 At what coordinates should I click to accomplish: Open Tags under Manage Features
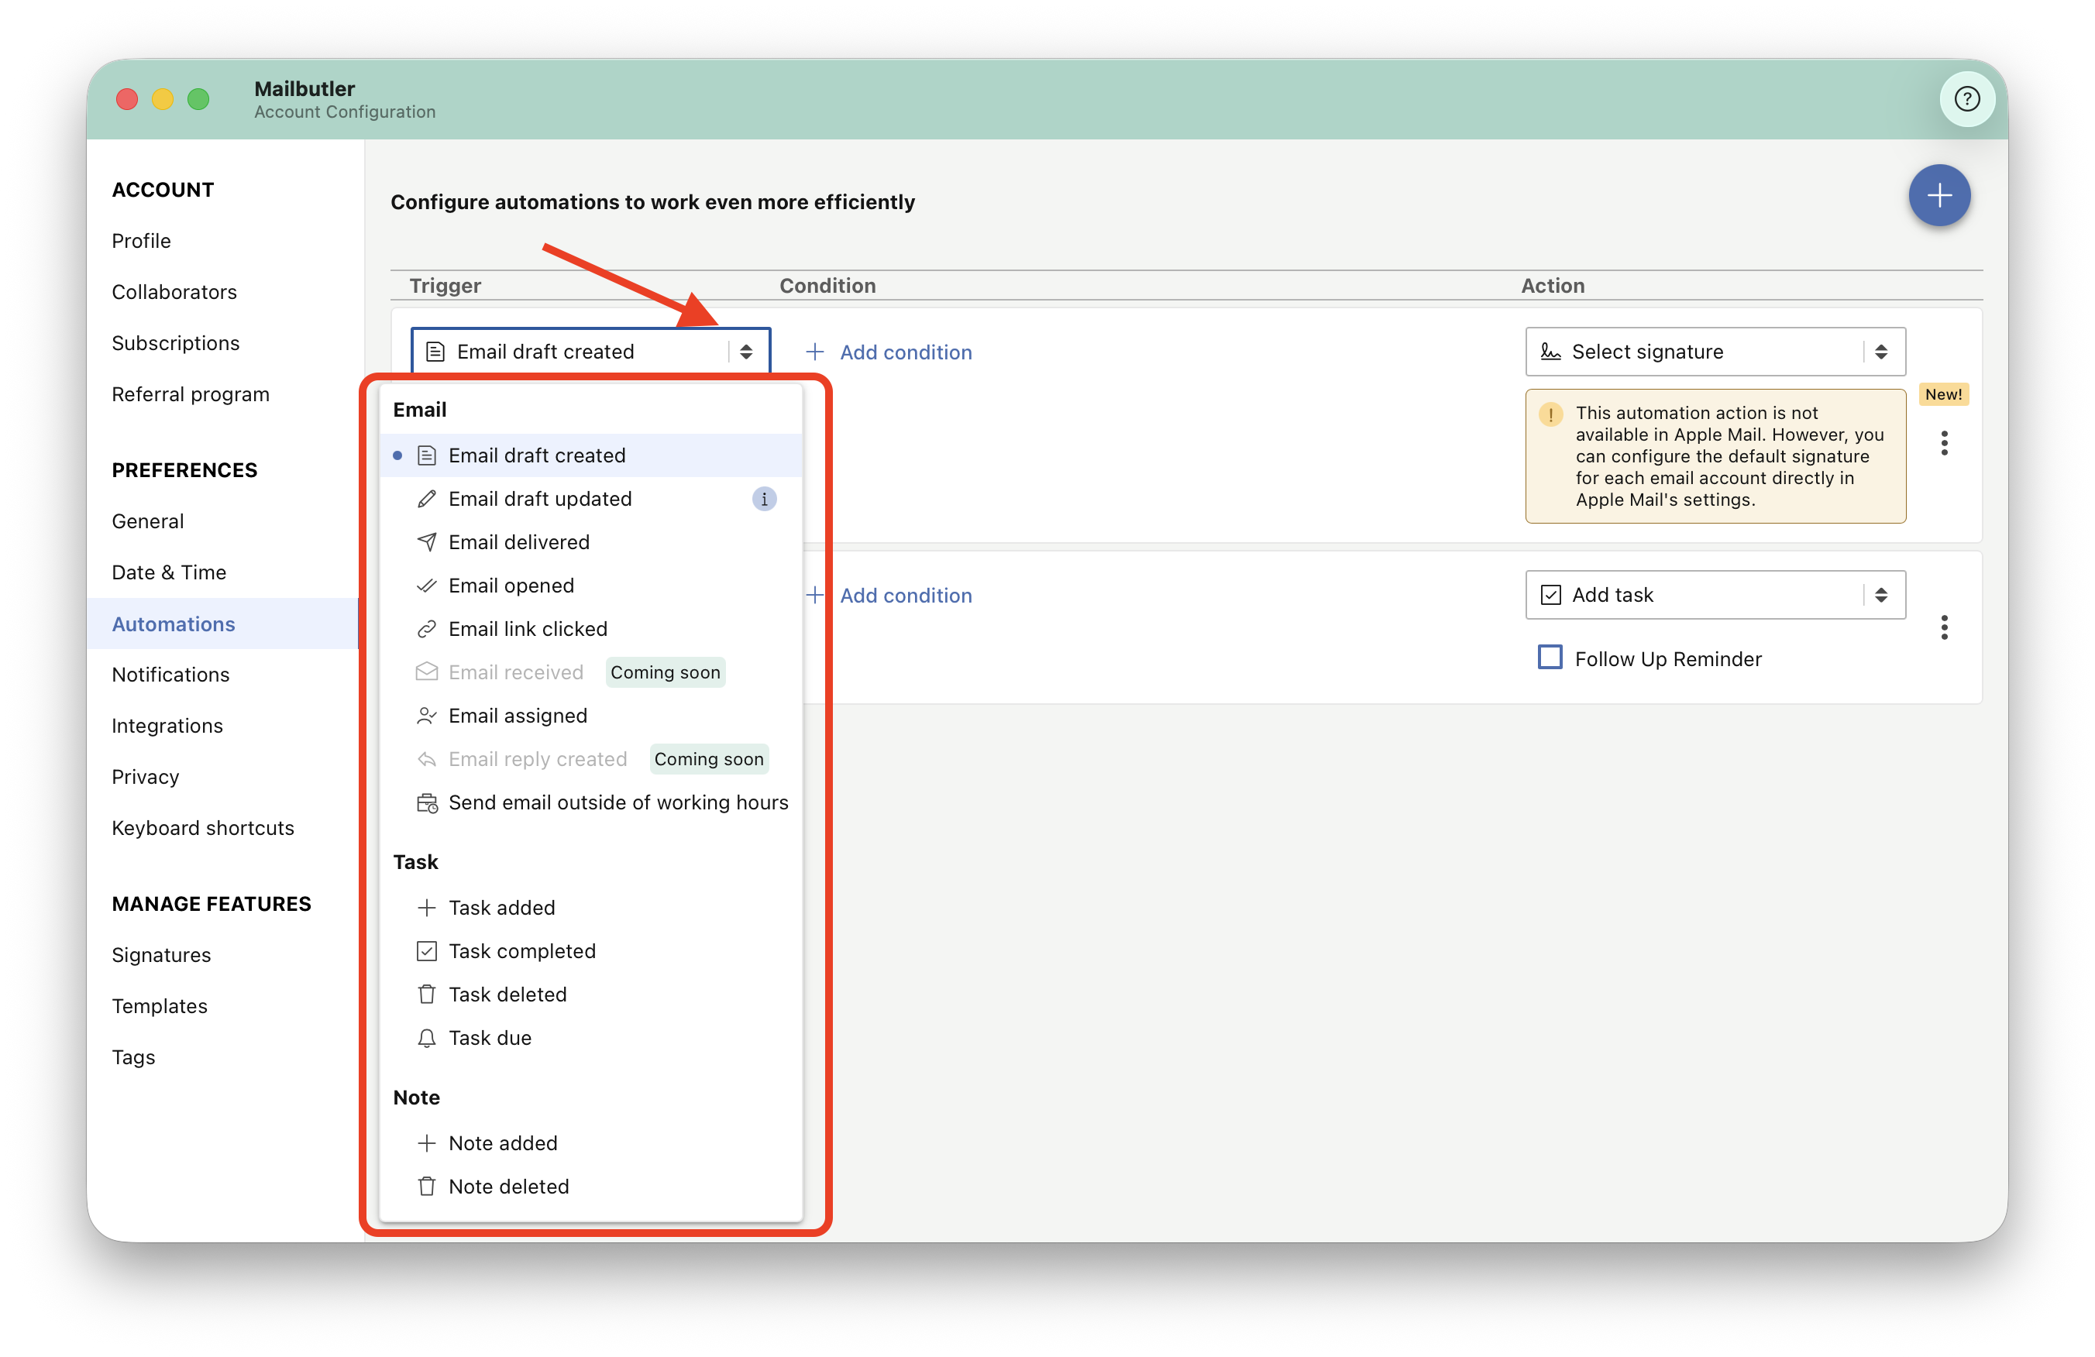134,1057
